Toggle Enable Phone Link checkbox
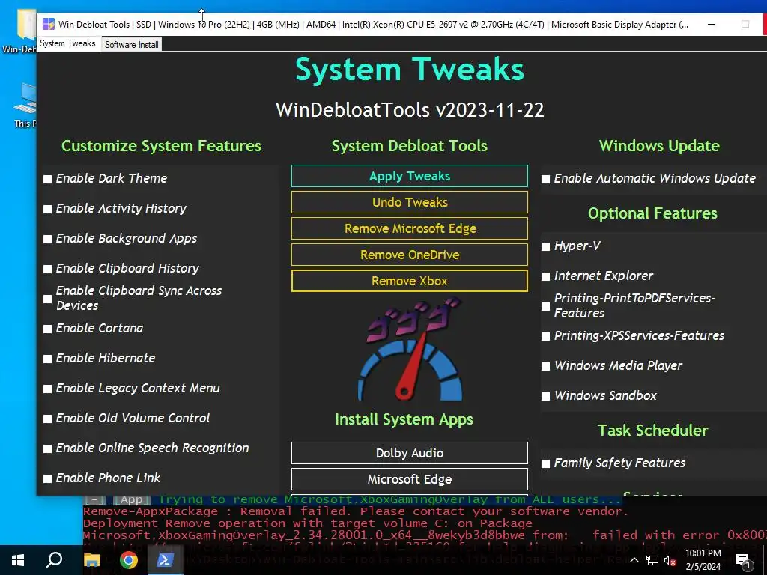Viewport: 767px width, 575px height. coord(47,478)
